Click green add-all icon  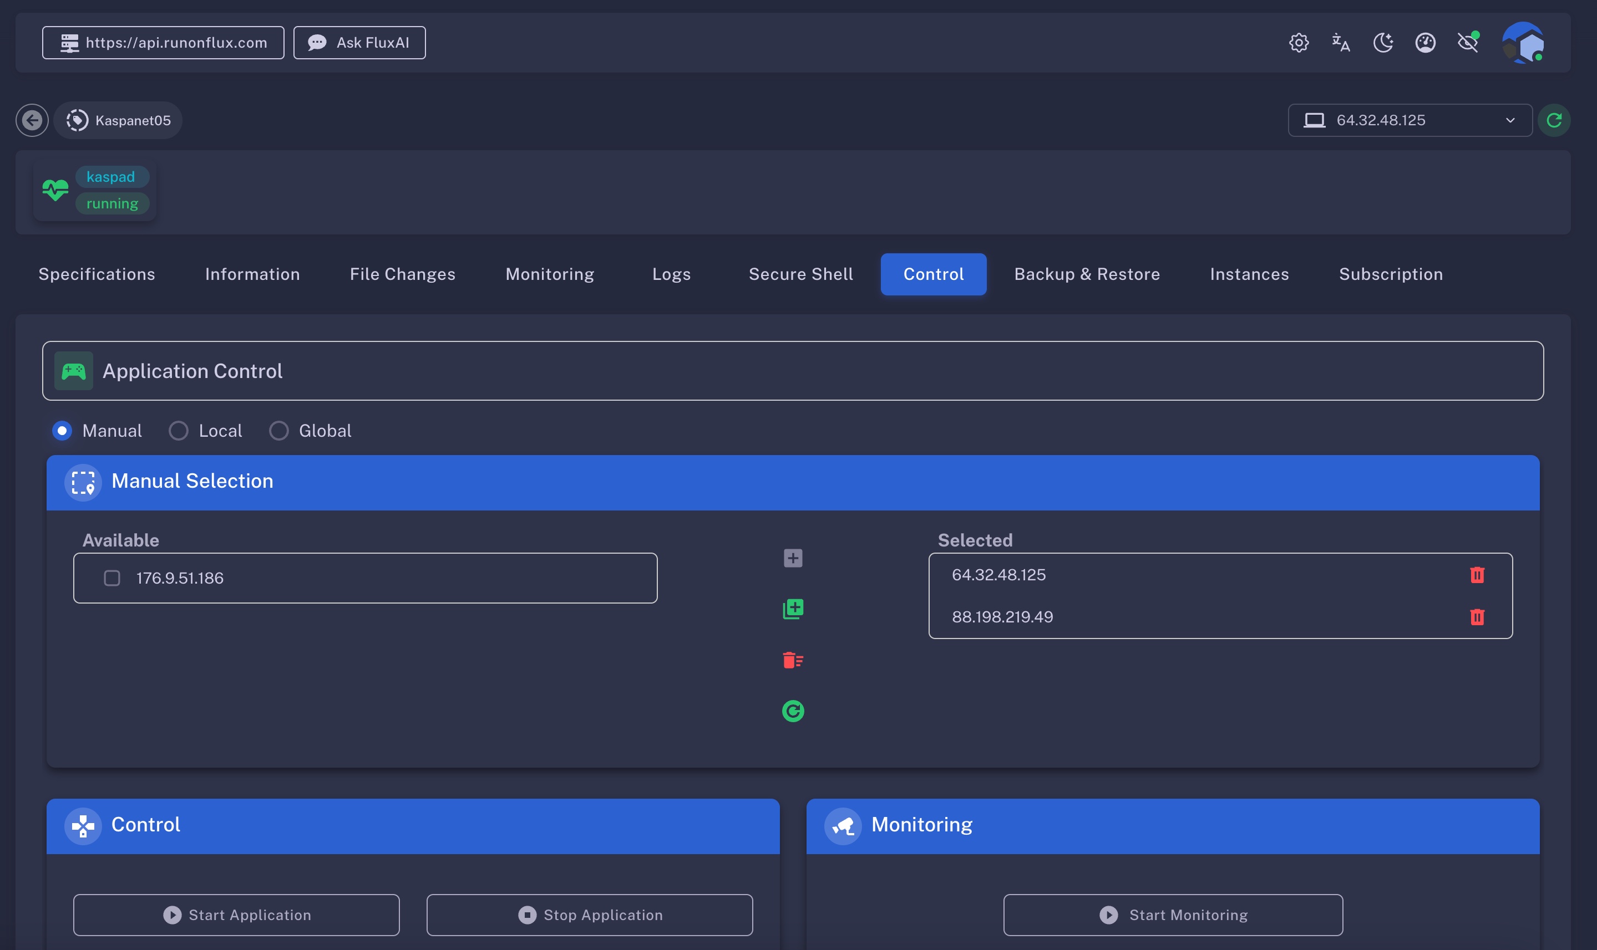click(x=793, y=609)
